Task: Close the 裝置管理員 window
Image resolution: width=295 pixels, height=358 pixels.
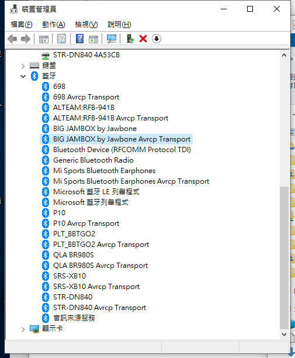Action: point(277,9)
